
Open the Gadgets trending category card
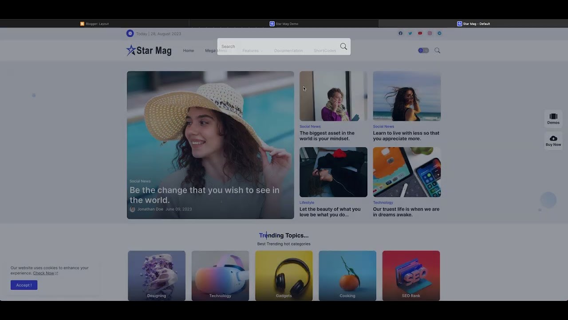point(284,276)
